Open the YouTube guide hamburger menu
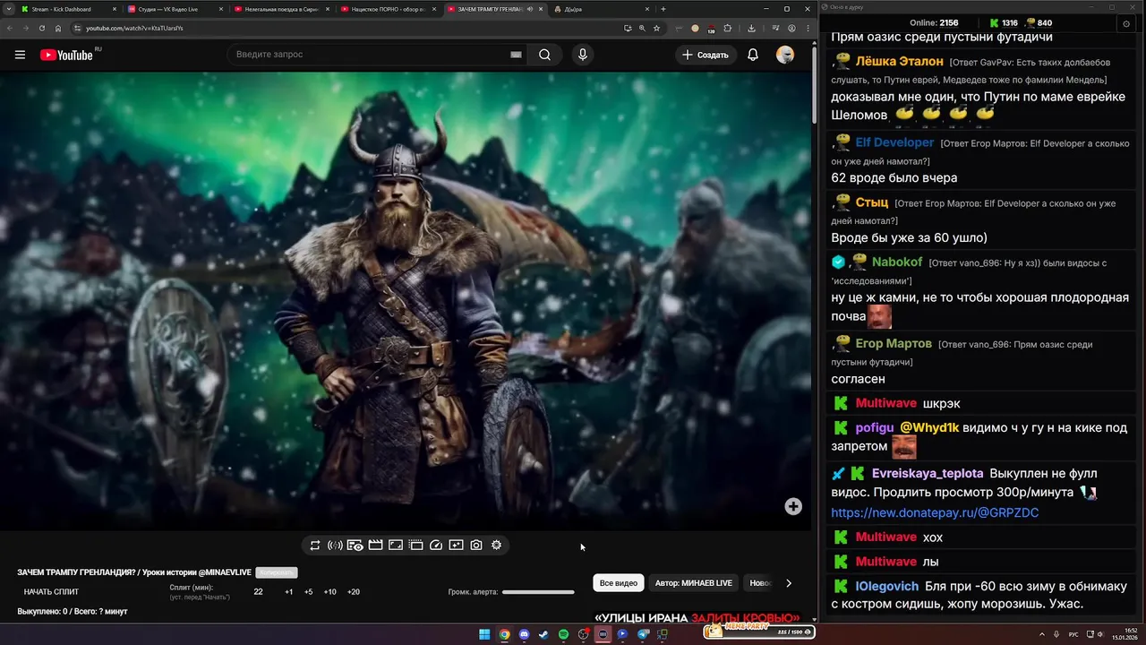 [20, 55]
